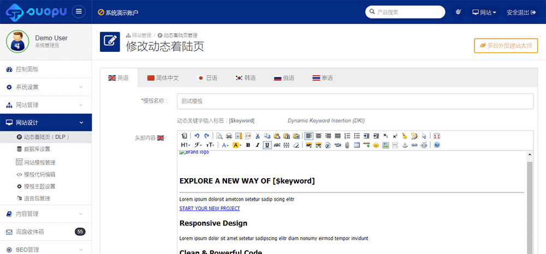Open the editor help icon
Image resolution: width=546 pixels, height=254 pixels.
tap(437, 145)
